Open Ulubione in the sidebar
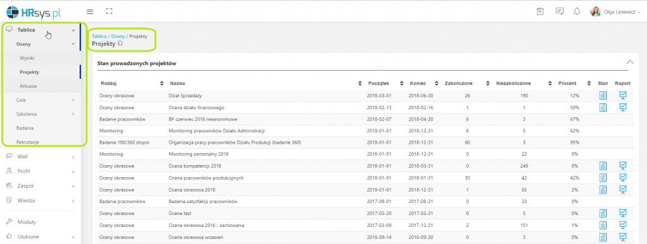Image resolution: width=647 pixels, height=244 pixels. (x=28, y=237)
